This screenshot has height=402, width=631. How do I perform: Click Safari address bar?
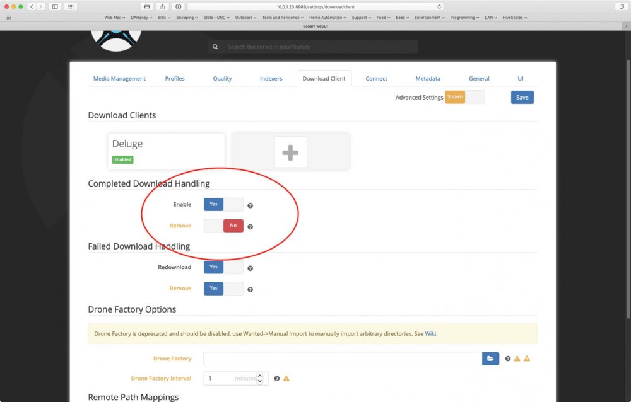click(315, 6)
